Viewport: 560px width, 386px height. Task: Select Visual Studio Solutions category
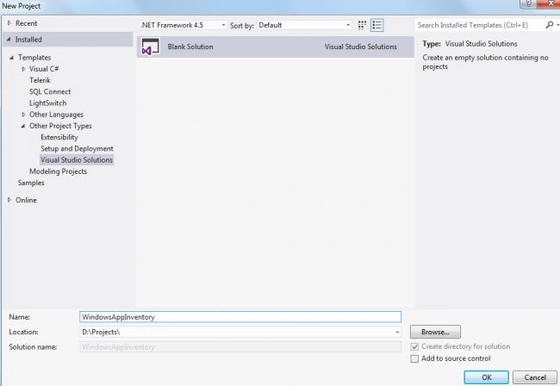[77, 160]
